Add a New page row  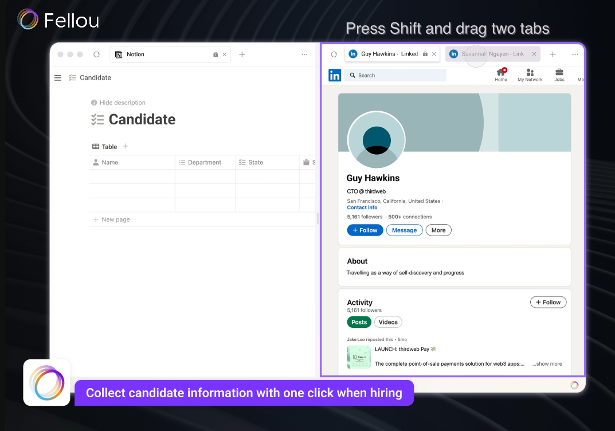111,220
